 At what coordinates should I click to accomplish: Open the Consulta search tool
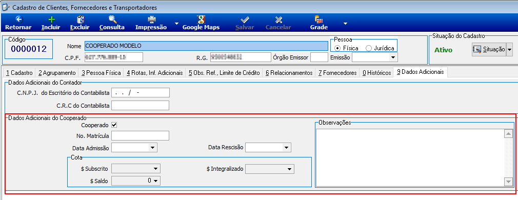(x=112, y=23)
